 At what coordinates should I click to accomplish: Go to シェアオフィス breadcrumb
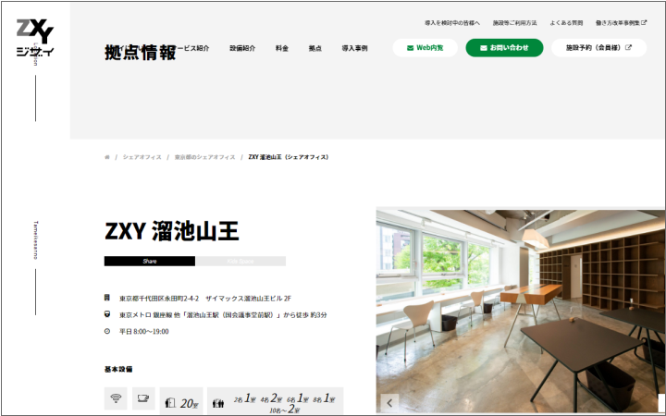(x=142, y=157)
